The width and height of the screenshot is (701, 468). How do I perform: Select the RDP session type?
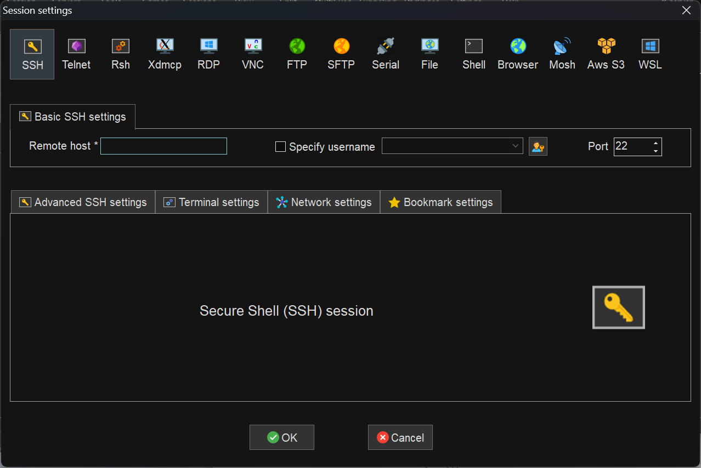click(x=208, y=54)
